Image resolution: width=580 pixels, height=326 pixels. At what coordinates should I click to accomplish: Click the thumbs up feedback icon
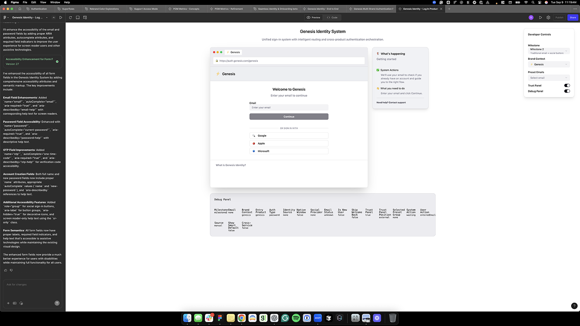[6, 270]
